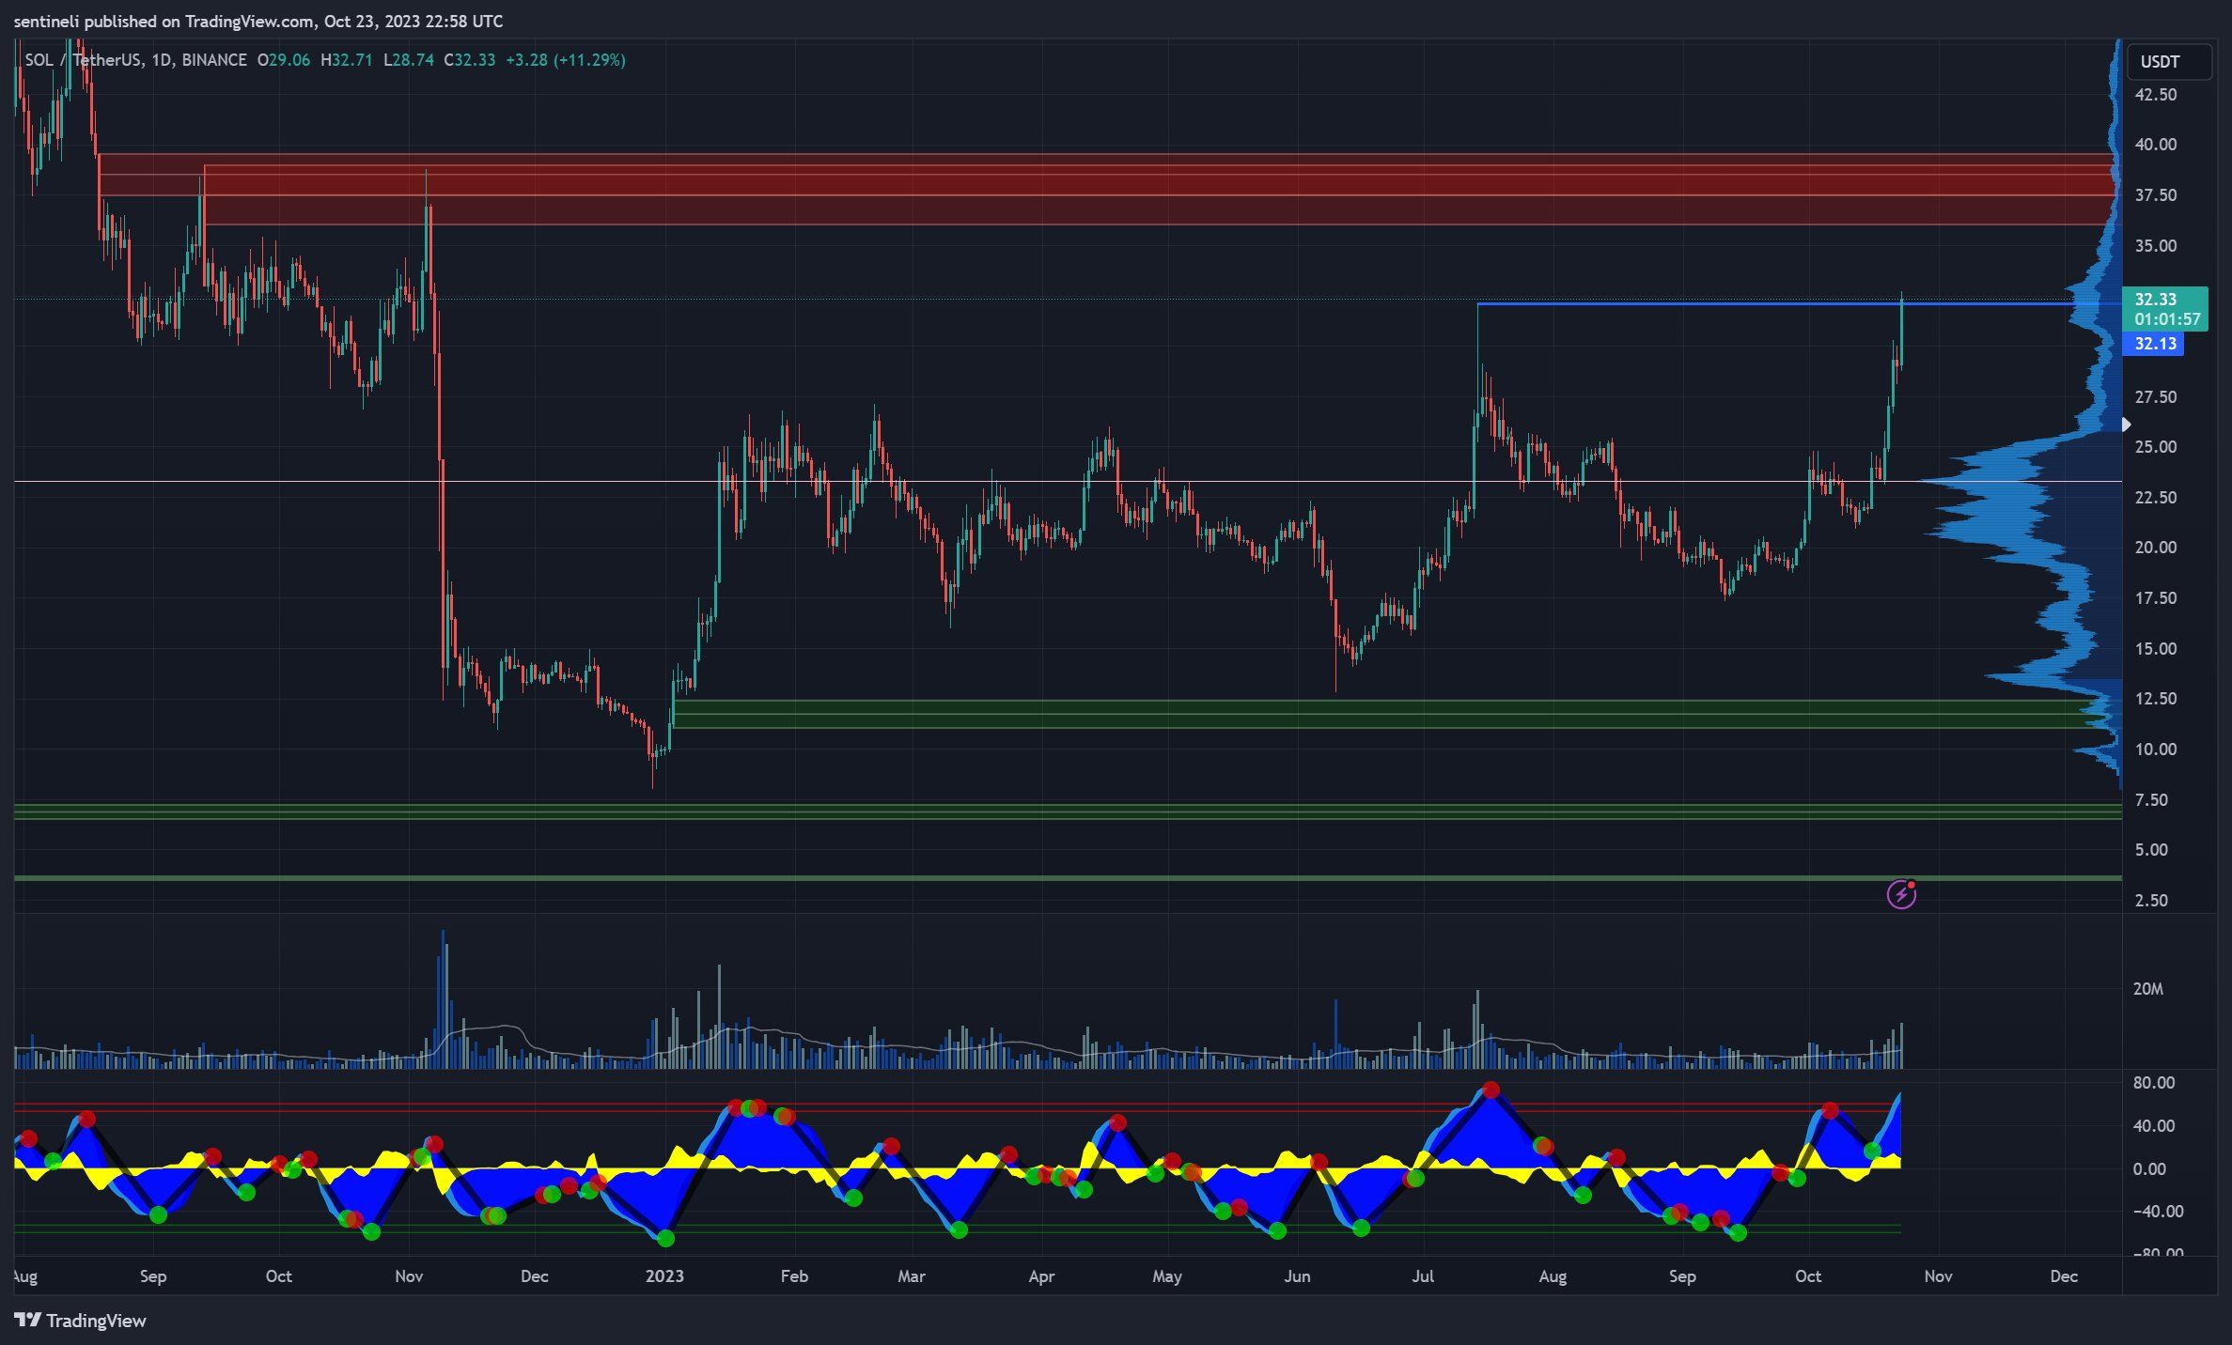The image size is (2232, 1345).
Task: Click the lowest green oscillator dot at 2023
Action: pos(665,1239)
